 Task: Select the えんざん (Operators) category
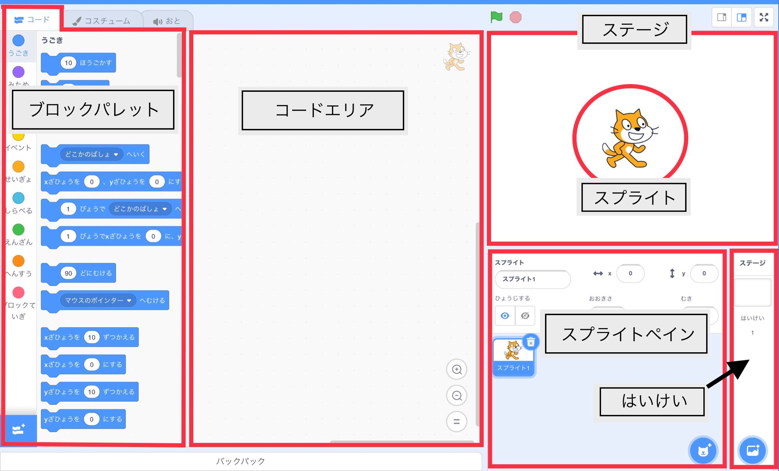[19, 230]
